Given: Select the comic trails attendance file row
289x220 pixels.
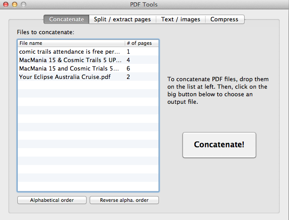Looking at the screenshot, I should tap(70, 51).
